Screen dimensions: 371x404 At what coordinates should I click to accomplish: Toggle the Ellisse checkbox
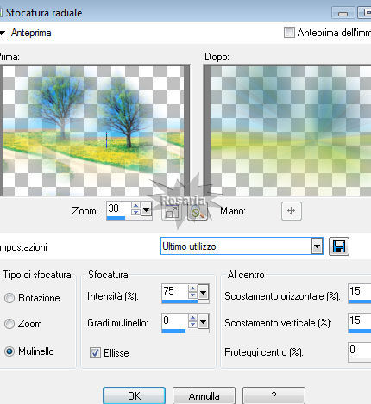(x=95, y=352)
